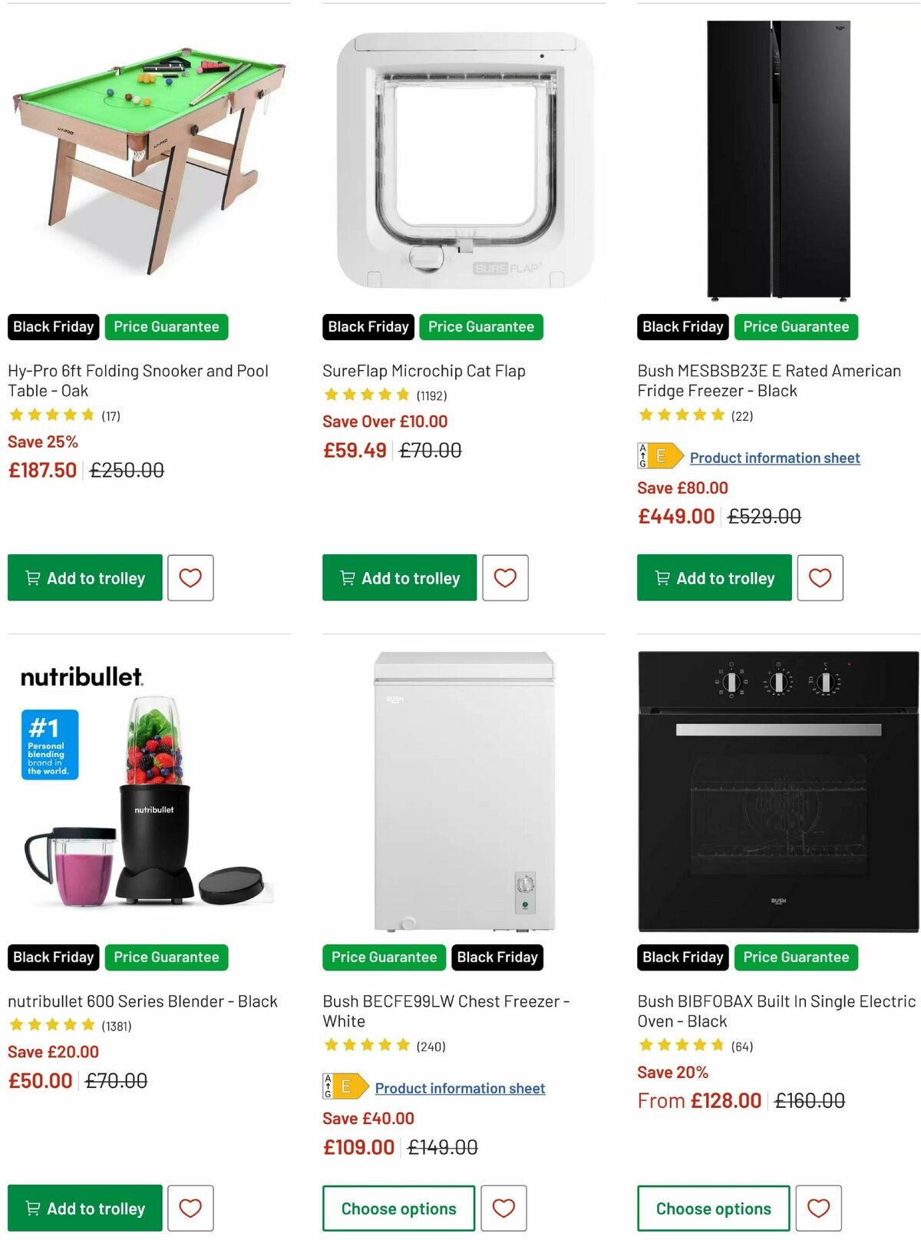The image size is (921, 1240).
Task: Click the heart icon for the nutribullet blender
Action: coord(190,1209)
